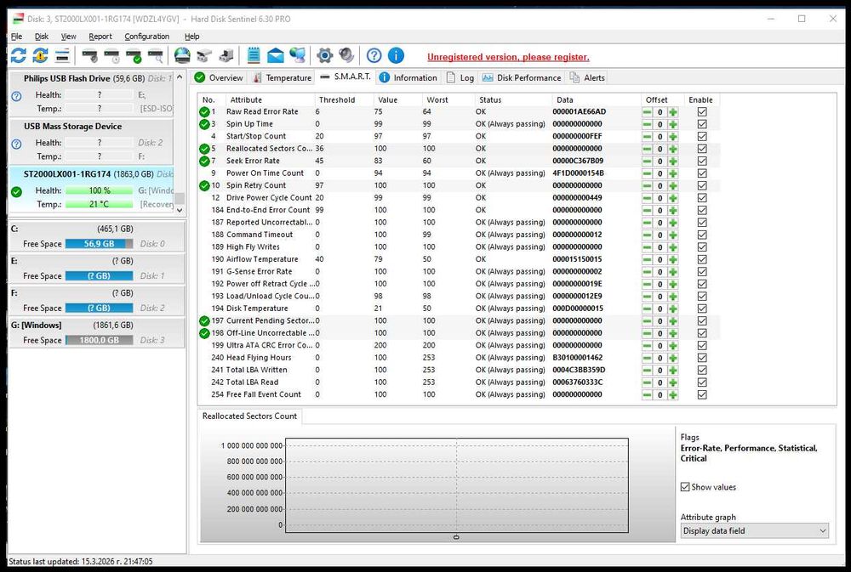This screenshot has width=851, height=572.
Task: Toggle Enable checkbox for Power On Time Count
Action: pyautogui.click(x=702, y=173)
